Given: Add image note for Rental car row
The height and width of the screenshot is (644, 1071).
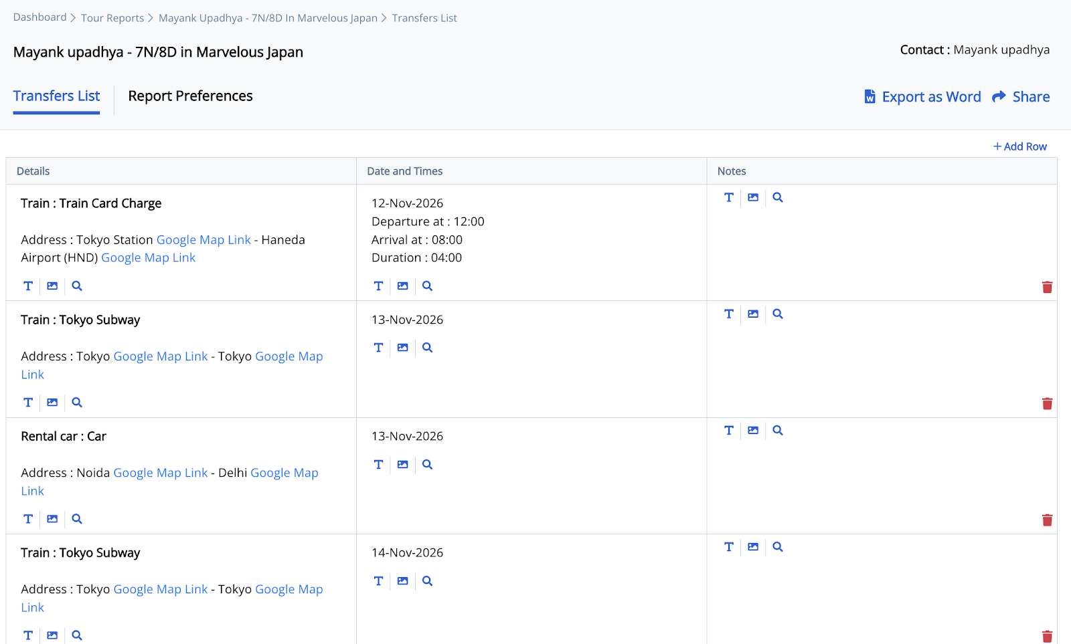Looking at the screenshot, I should [753, 431].
